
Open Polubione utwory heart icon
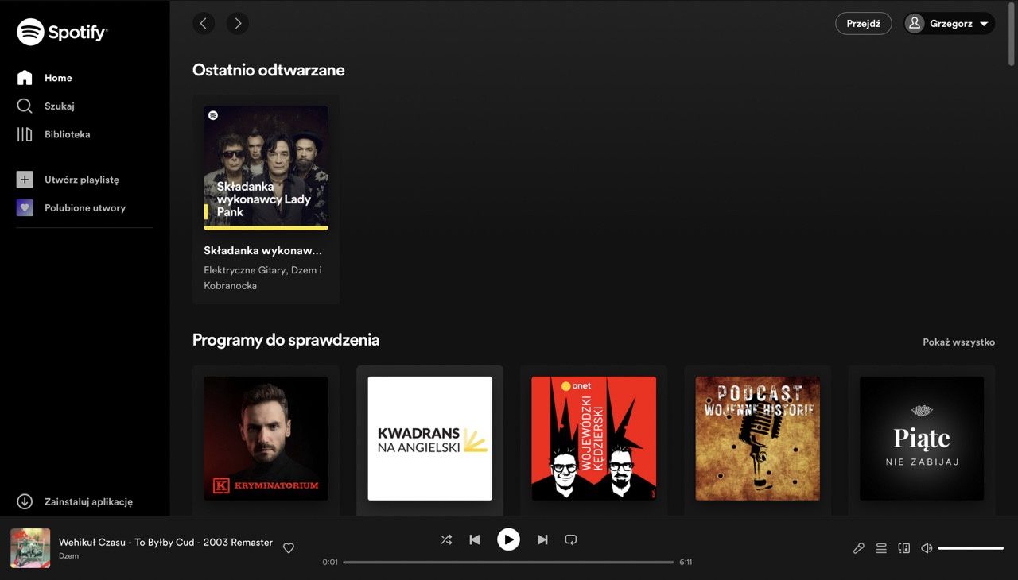(25, 208)
